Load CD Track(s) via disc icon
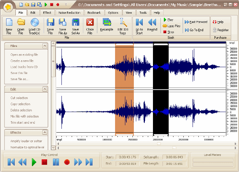Screen dimensions: 239x172 [x=34, y=22]
